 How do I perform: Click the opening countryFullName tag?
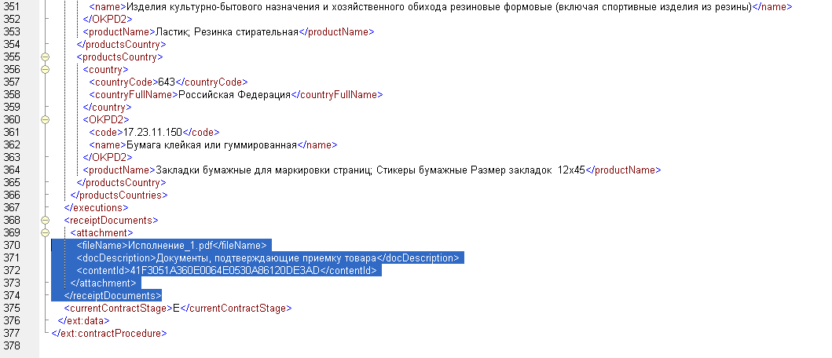tap(134, 95)
